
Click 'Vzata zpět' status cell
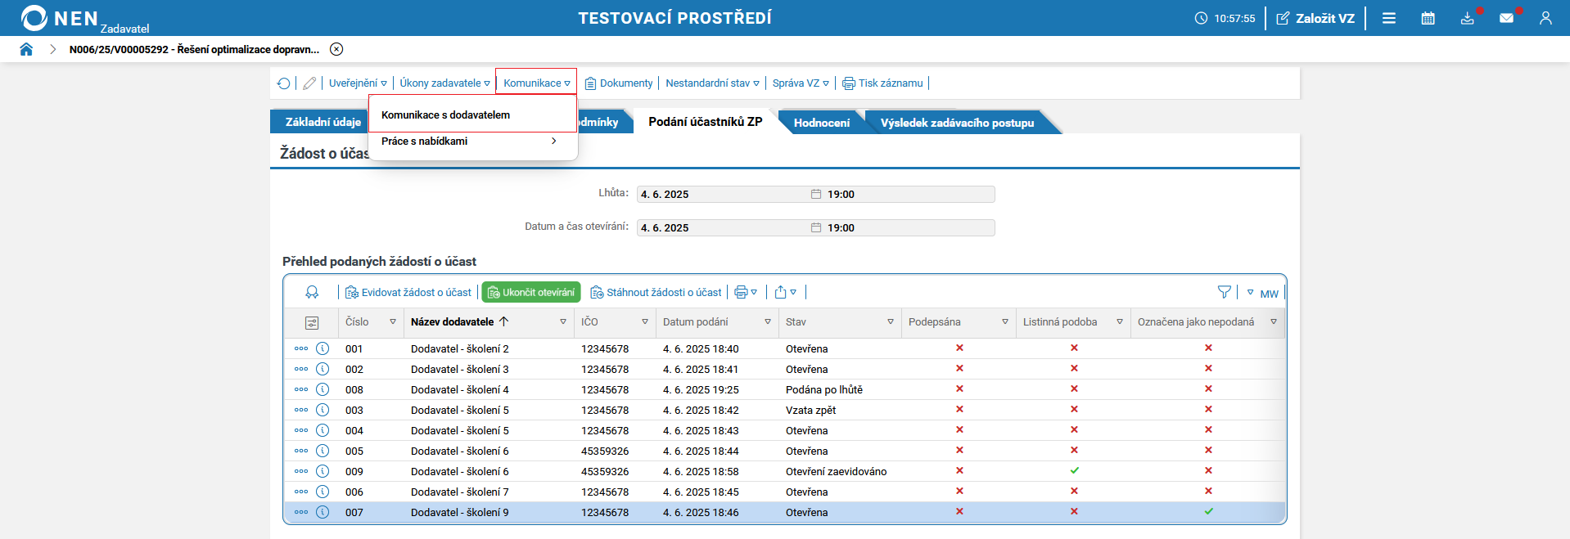coord(811,411)
